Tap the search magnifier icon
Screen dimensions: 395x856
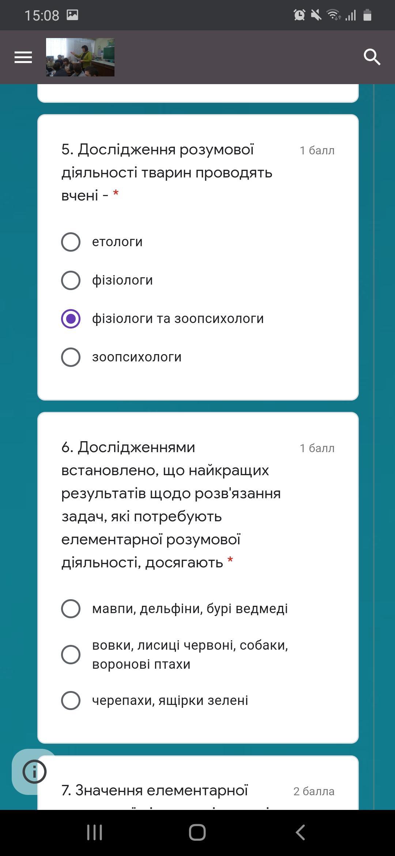(x=372, y=57)
